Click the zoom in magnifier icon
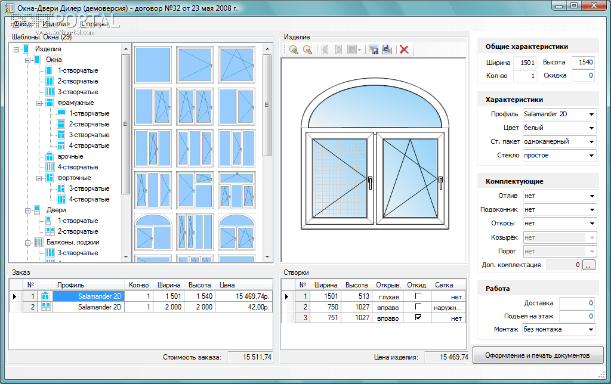This screenshot has width=611, height=384. [x=294, y=50]
